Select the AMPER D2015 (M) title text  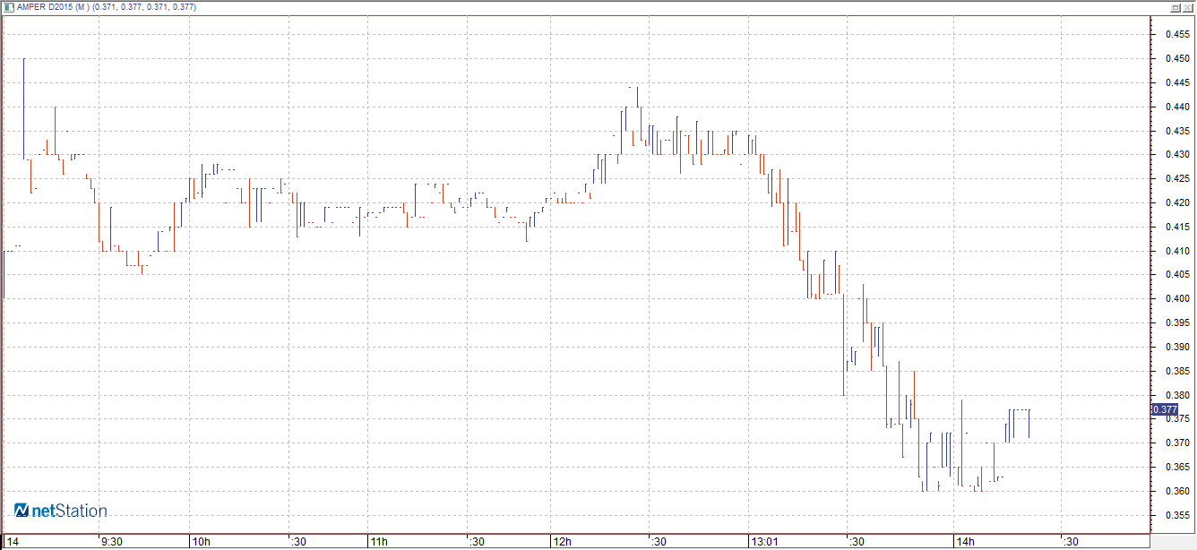pyautogui.click(x=51, y=6)
